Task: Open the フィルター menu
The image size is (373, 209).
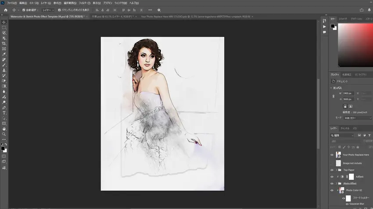Action: 84,3
